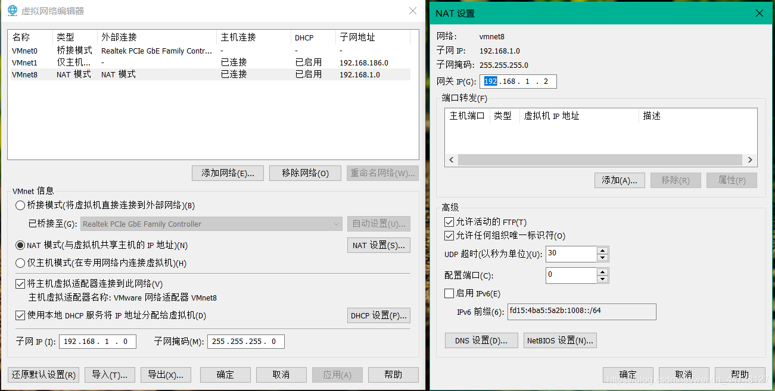The height and width of the screenshot is (391, 775).
Task: Click 网关 IP input field
Action: coord(518,81)
